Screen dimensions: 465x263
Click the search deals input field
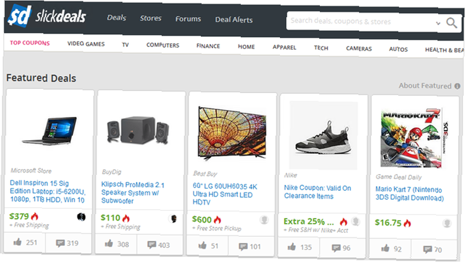360,21
